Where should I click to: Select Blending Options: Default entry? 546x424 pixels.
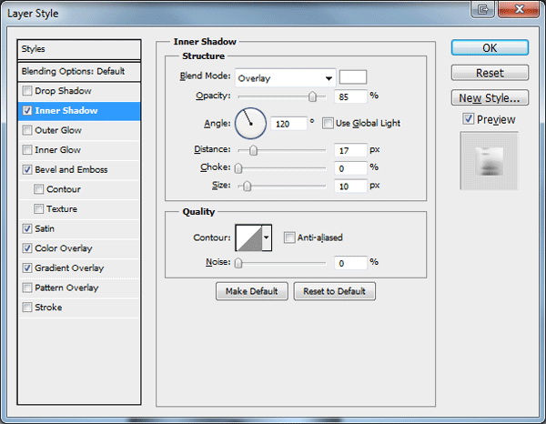click(79, 71)
